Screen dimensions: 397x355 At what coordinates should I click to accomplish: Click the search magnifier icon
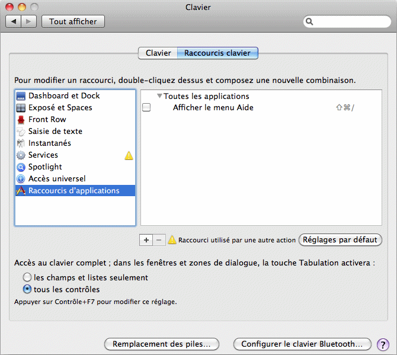[309, 21]
